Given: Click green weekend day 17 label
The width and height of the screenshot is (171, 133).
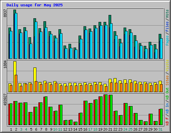Looking at the screenshot, I should [x=90, y=129].
